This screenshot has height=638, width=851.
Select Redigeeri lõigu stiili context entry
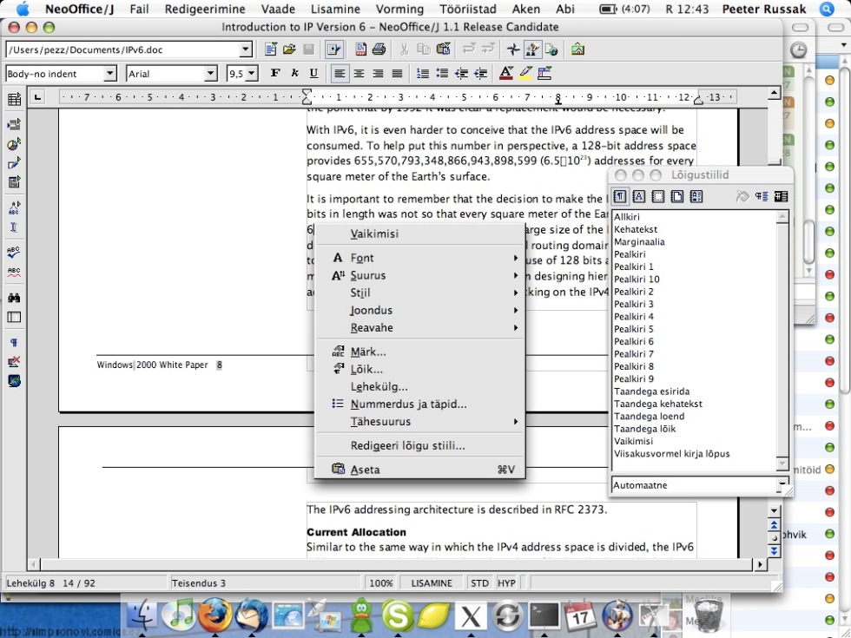[x=407, y=445]
